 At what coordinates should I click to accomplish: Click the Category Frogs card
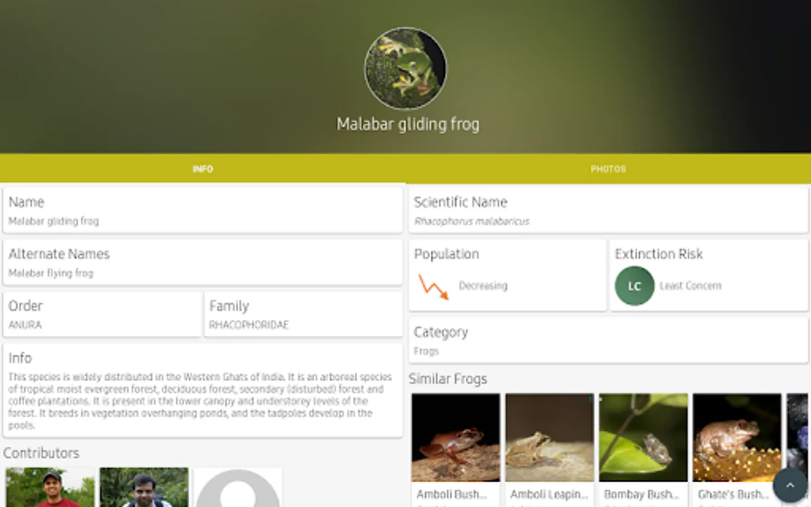click(x=608, y=340)
